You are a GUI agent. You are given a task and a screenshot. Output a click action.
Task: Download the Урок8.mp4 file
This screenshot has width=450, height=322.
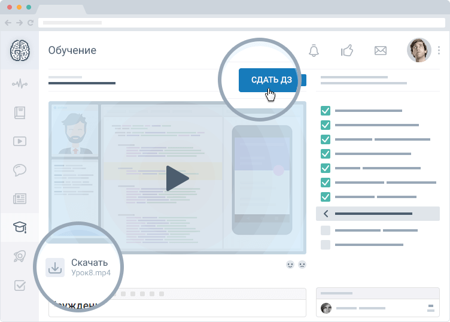point(55,268)
